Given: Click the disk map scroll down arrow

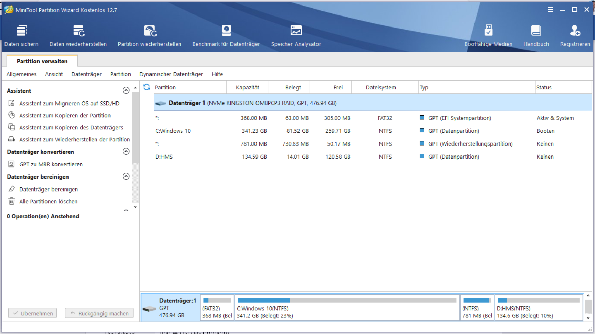Looking at the screenshot, I should [x=588, y=318].
